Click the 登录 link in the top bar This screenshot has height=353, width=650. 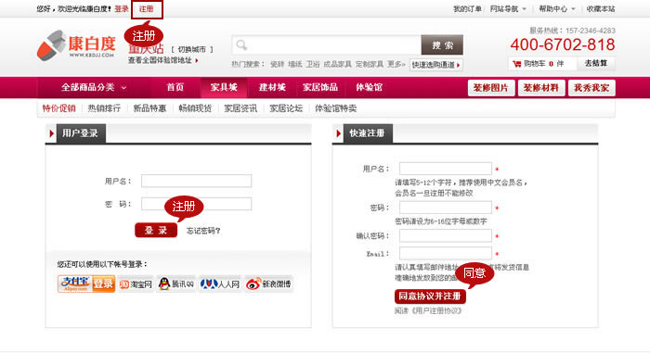click(x=122, y=8)
